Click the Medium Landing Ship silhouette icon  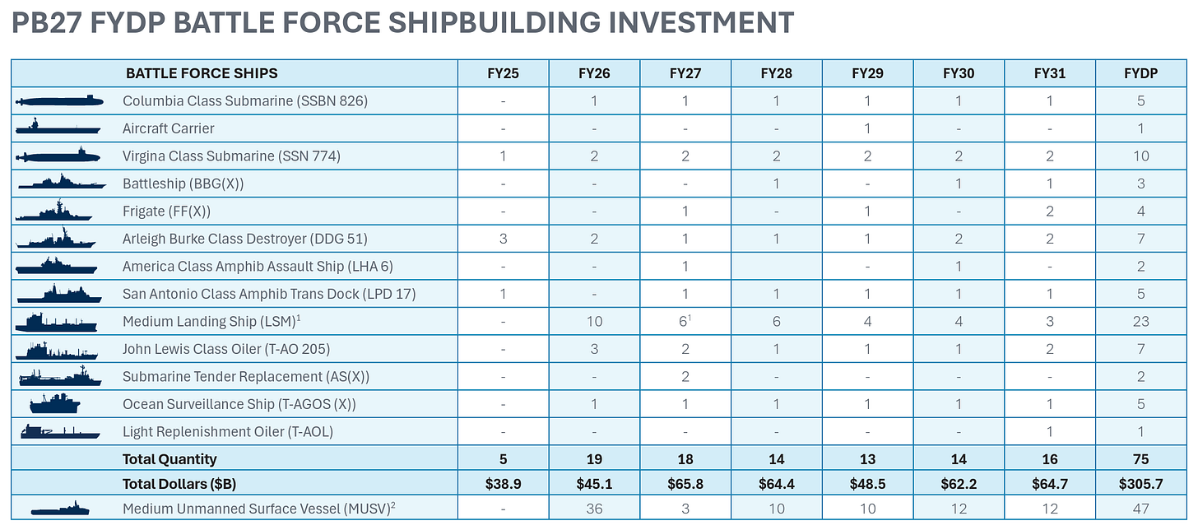point(57,321)
